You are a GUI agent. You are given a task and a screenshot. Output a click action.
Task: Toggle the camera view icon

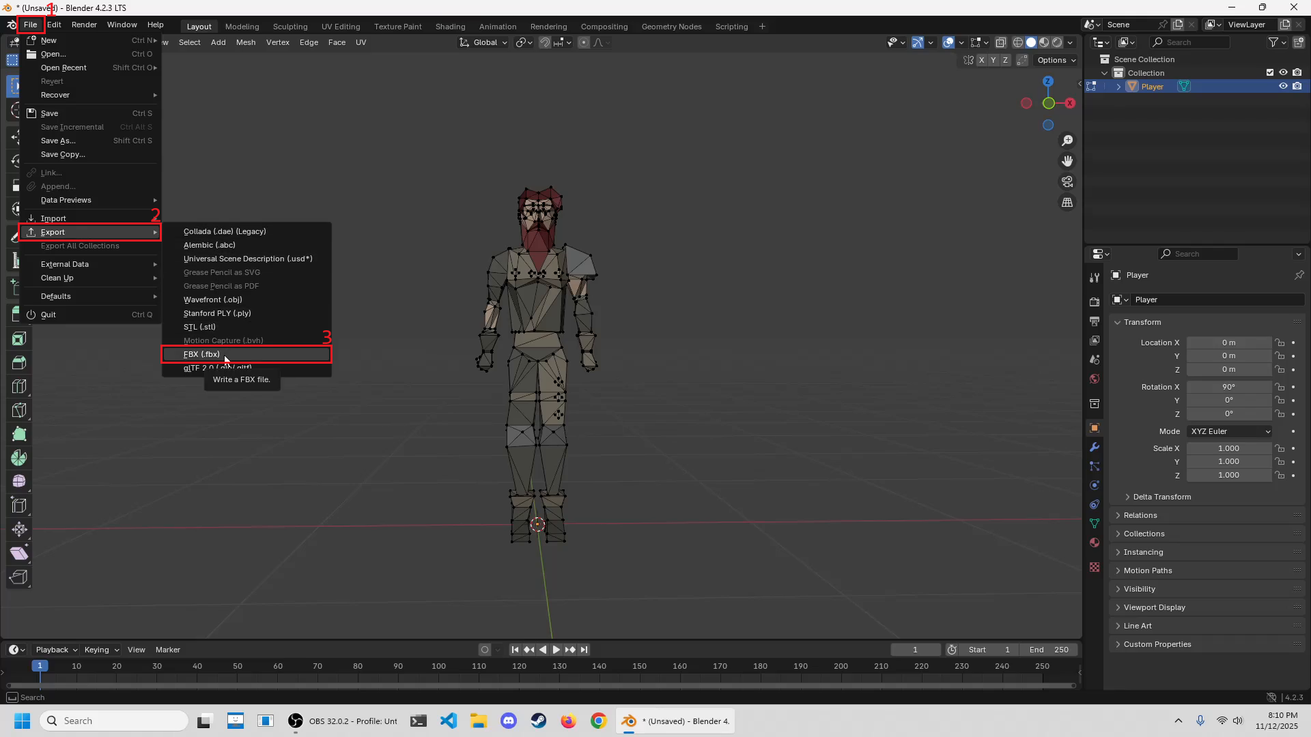tap(1067, 182)
